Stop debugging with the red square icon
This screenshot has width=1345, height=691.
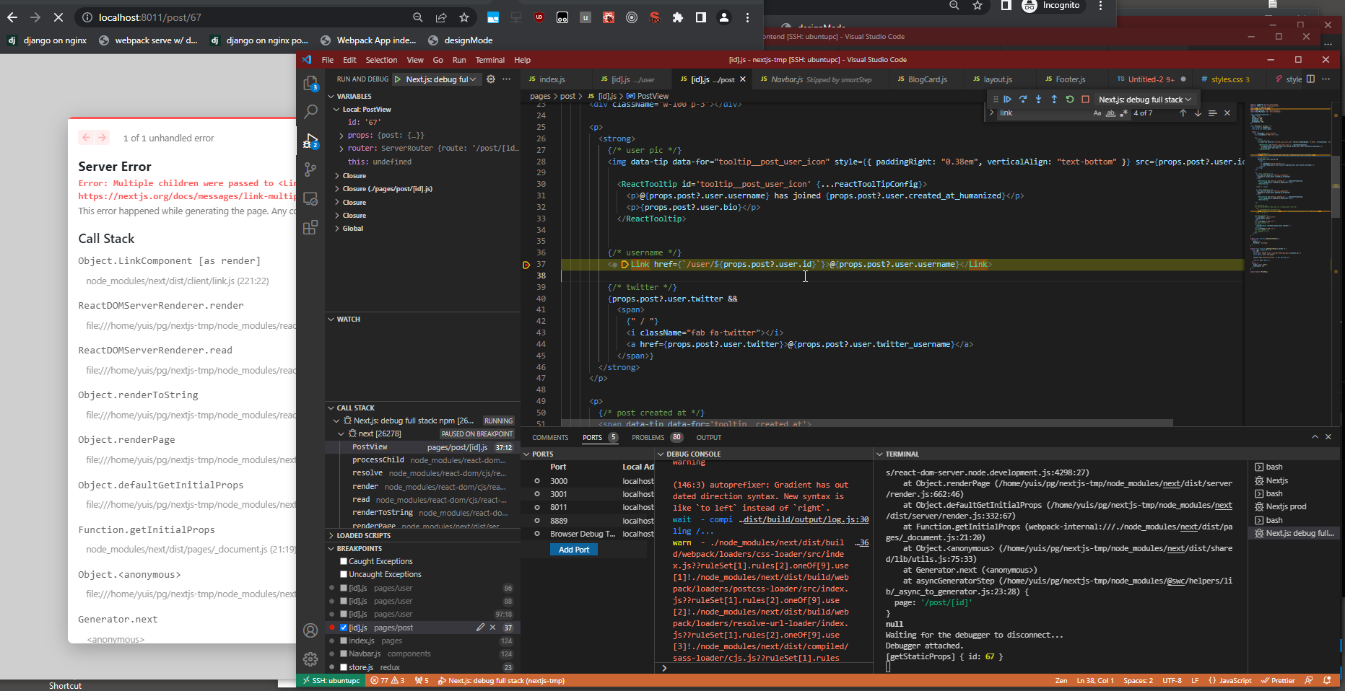pyautogui.click(x=1085, y=100)
